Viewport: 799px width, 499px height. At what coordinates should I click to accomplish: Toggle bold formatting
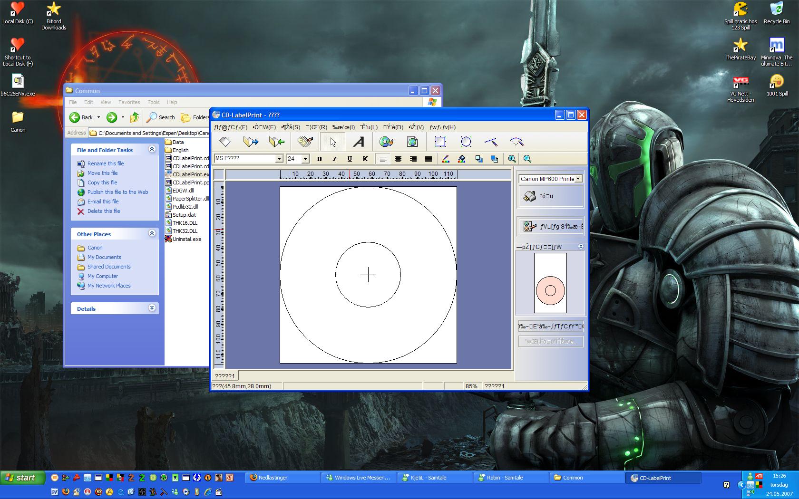click(x=319, y=159)
